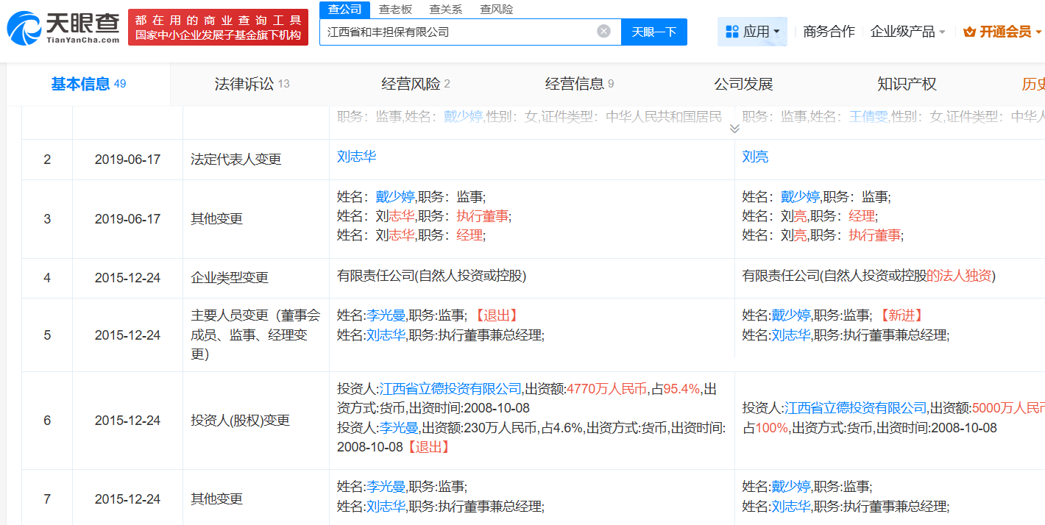Go to the 知识产权 tab
Screen dimensions: 1045x525
[x=907, y=85]
